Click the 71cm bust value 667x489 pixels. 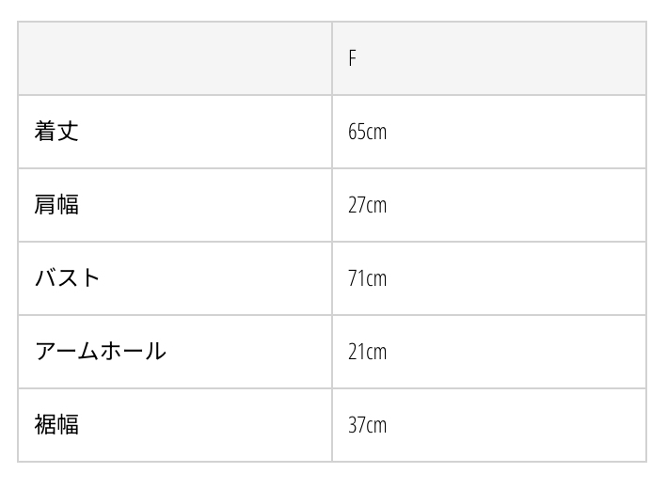(x=367, y=278)
